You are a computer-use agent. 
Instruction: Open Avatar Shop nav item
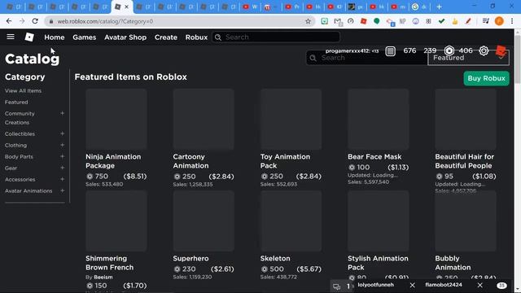(x=125, y=37)
